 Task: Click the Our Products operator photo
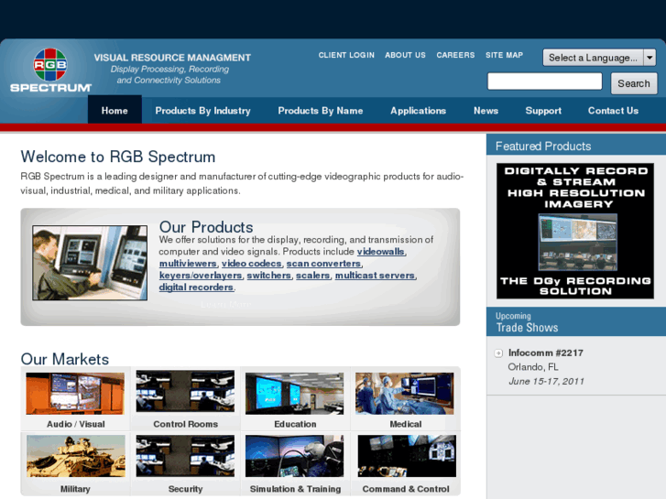[90, 263]
